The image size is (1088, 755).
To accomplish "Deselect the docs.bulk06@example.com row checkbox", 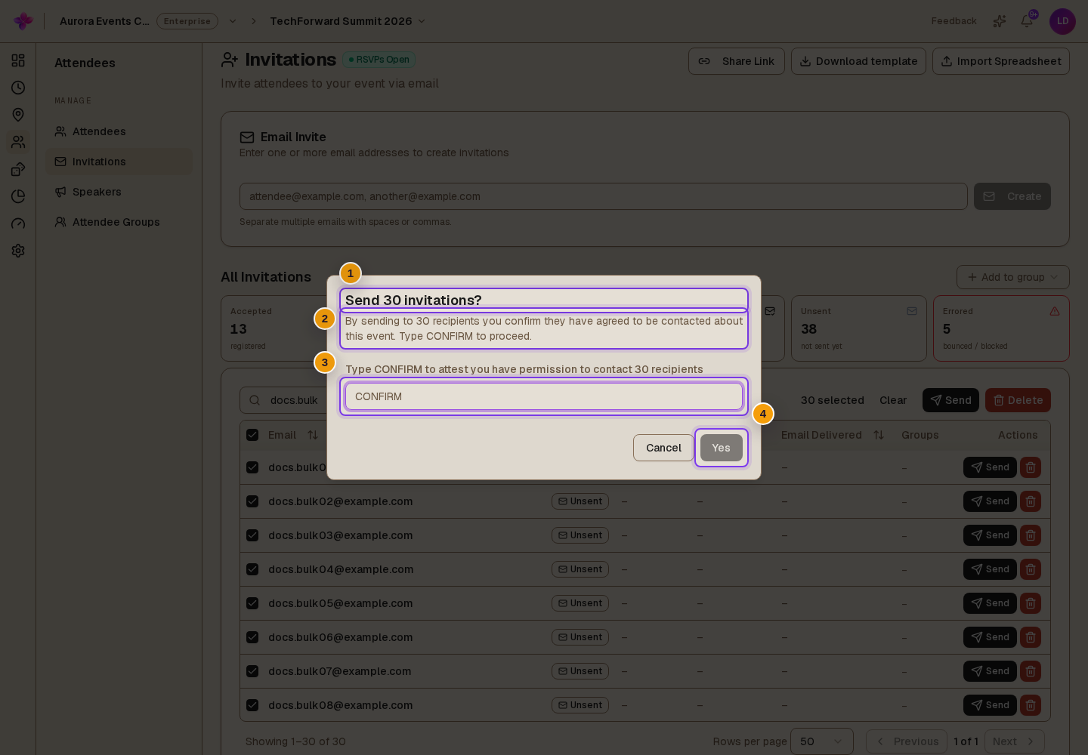I will point(252,637).
